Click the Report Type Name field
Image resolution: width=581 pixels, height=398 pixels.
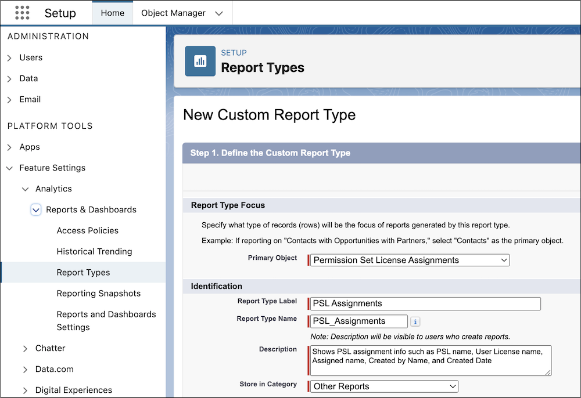tap(358, 321)
